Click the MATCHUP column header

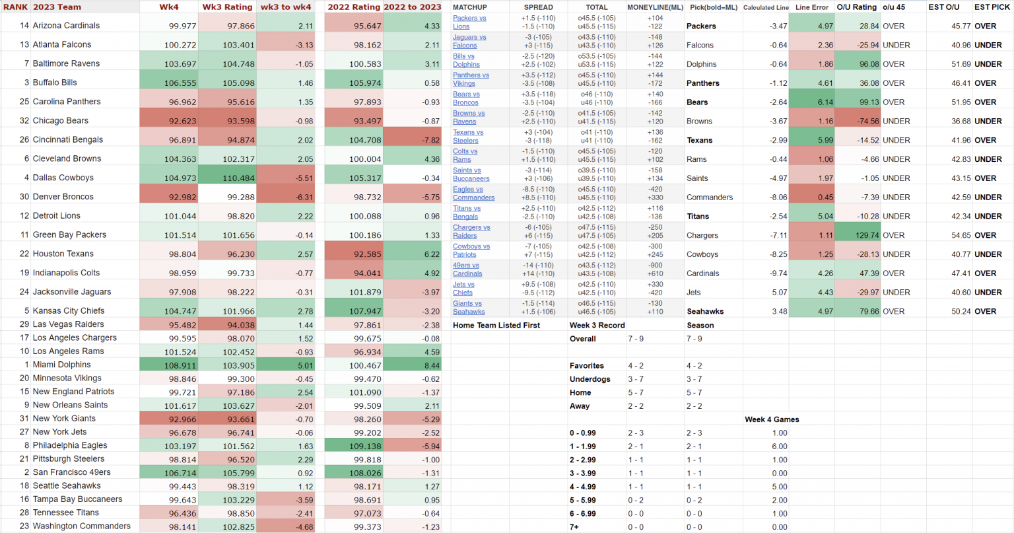[x=480, y=7]
